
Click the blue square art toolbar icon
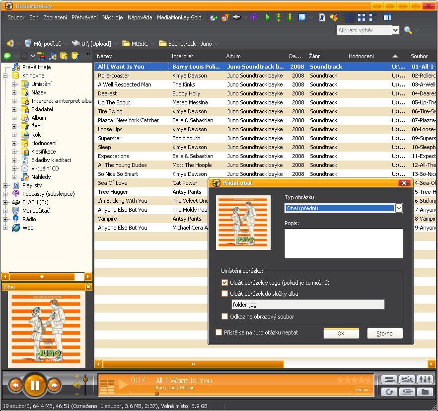pyautogui.click(x=302, y=17)
